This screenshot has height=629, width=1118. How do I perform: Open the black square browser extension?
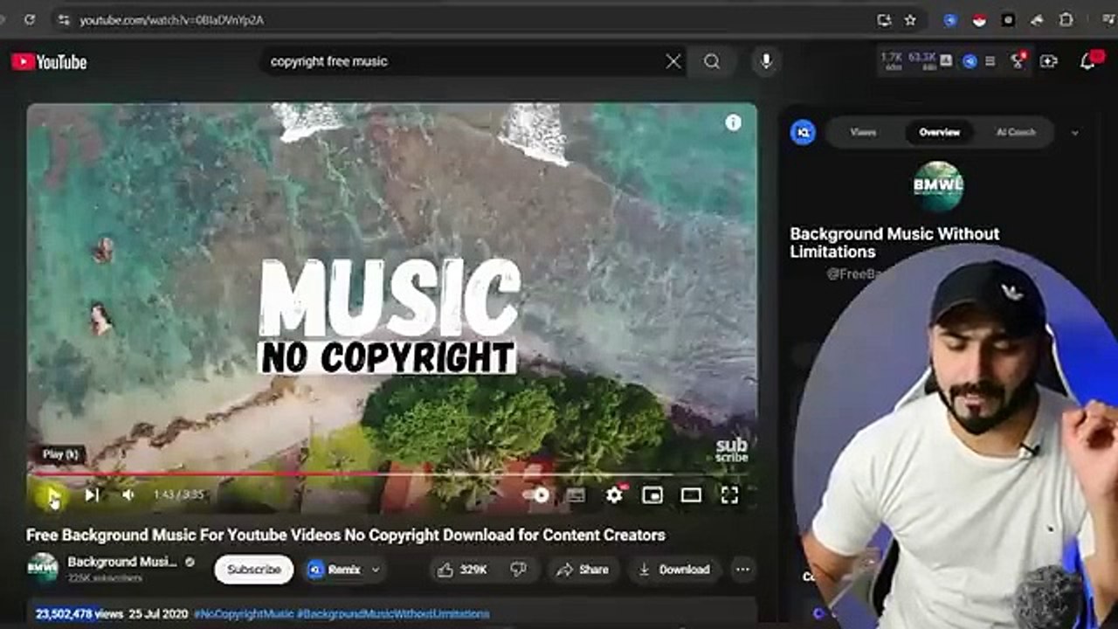[x=1008, y=19]
